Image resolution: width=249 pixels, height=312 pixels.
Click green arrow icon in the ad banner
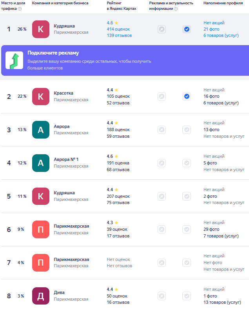pyautogui.click(x=14, y=60)
